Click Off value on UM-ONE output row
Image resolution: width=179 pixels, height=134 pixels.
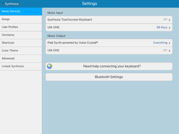point(165,50)
